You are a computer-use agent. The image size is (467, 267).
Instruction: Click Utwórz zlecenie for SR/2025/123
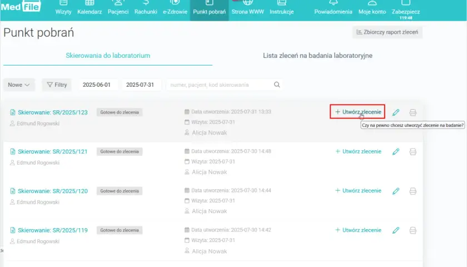pyautogui.click(x=358, y=112)
